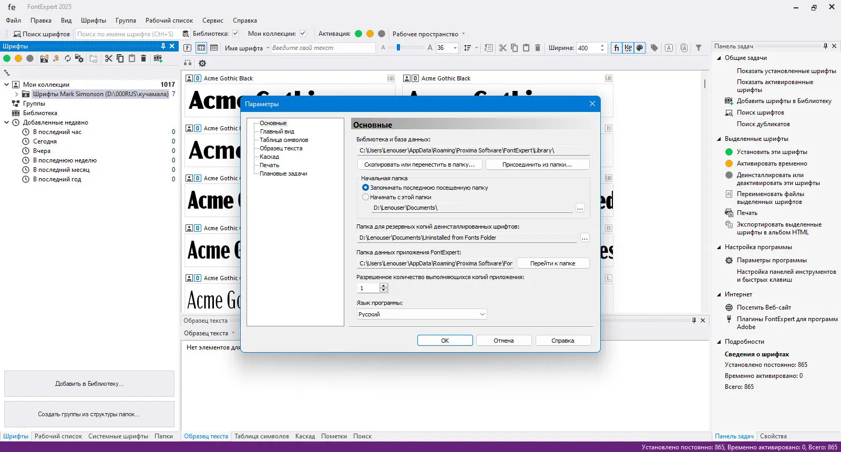The width and height of the screenshot is (841, 452).
Task: Open the Имя шрифта dropdown arrow
Action: (x=268, y=48)
